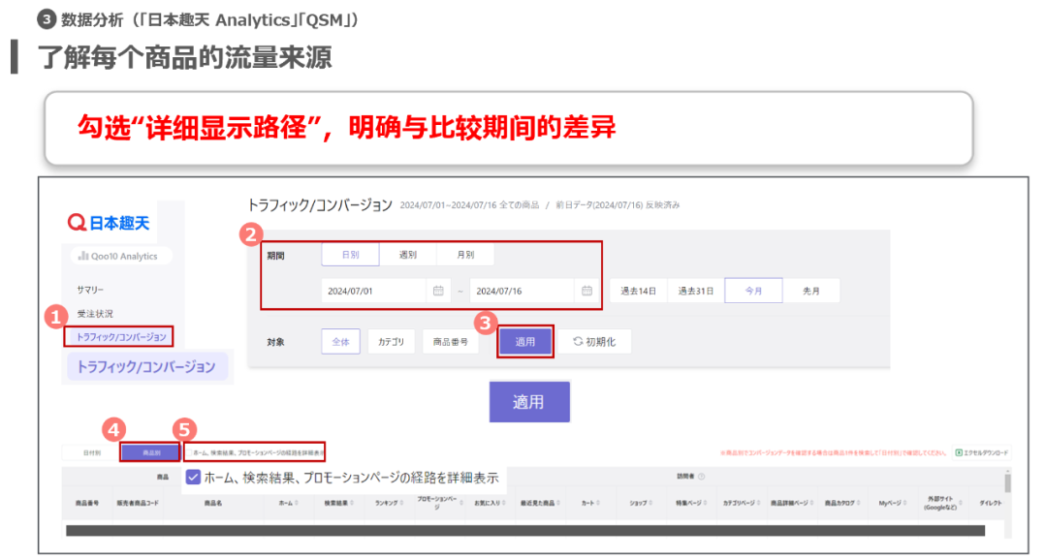Open the end date calendar picker

[586, 290]
